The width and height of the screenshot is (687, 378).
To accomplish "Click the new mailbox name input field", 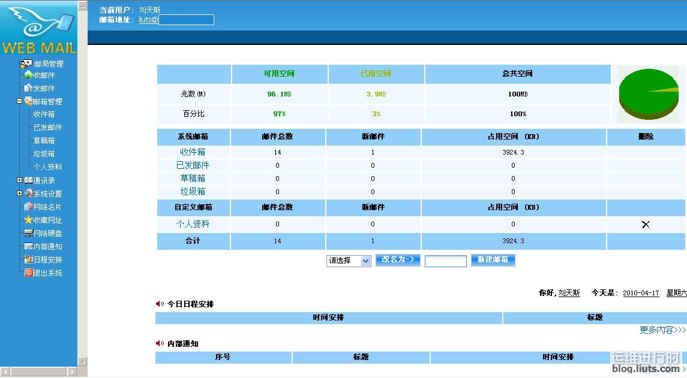I will pyautogui.click(x=445, y=261).
